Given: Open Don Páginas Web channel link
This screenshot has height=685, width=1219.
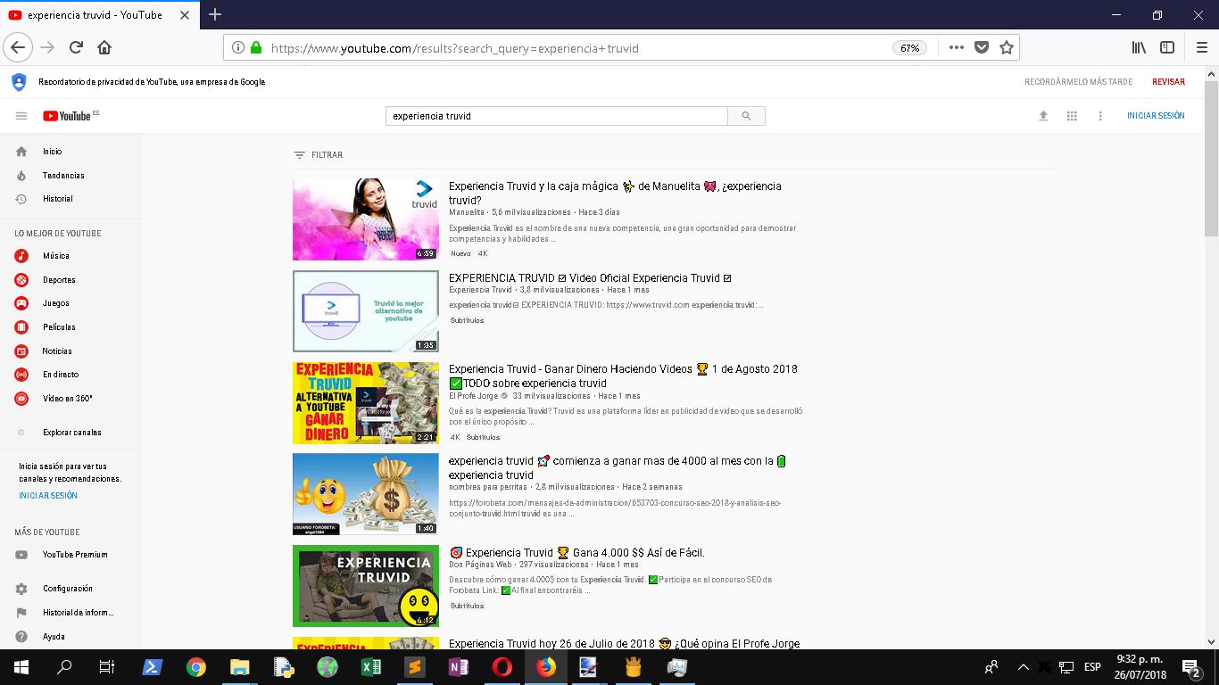Looking at the screenshot, I should coord(480,565).
